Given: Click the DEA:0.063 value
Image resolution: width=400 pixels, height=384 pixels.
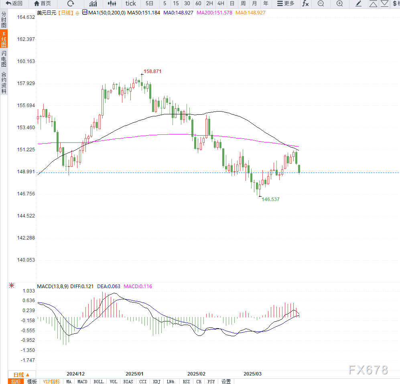Looking at the screenshot, I should click(109, 286).
